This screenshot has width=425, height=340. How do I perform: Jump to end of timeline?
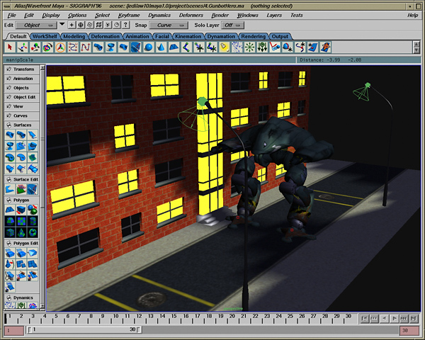point(414,318)
